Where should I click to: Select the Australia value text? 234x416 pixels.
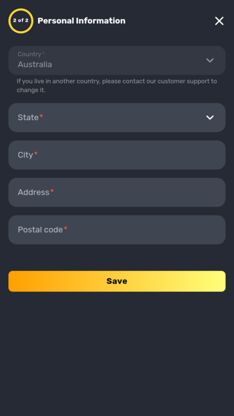[x=35, y=64]
